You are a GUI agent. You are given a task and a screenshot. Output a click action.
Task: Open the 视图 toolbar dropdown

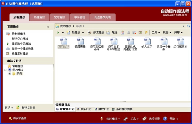pyautogui.click(x=167, y=32)
